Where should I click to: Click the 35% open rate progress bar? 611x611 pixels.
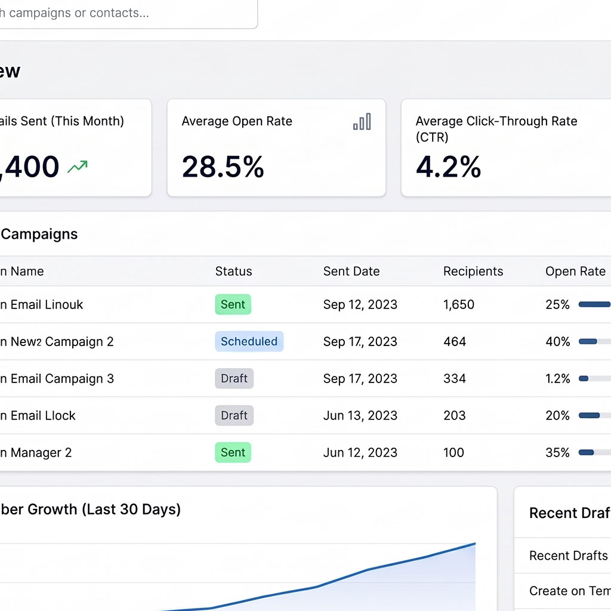click(595, 452)
